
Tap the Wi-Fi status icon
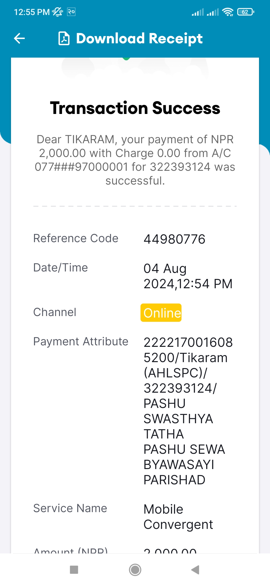(228, 12)
